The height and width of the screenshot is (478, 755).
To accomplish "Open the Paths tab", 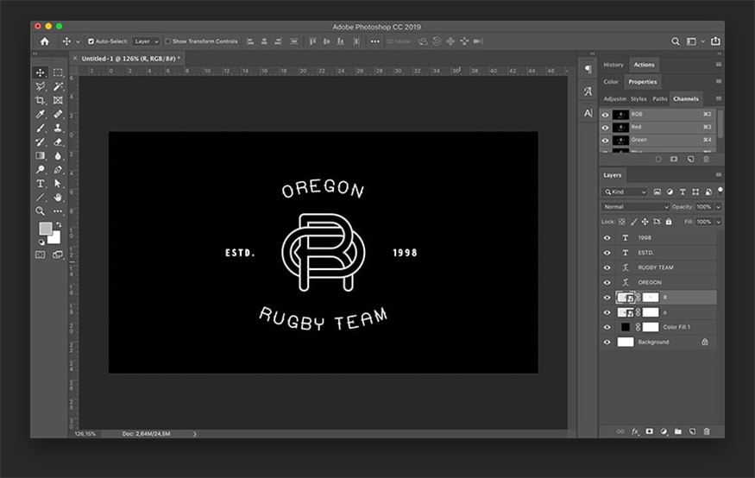I will tap(660, 99).
